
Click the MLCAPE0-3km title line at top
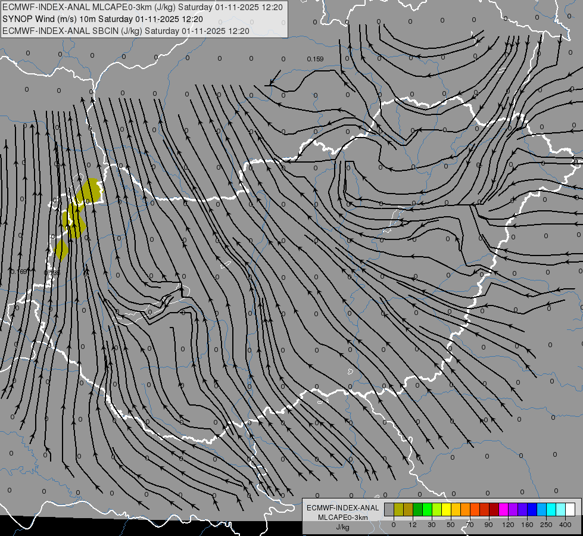point(142,7)
